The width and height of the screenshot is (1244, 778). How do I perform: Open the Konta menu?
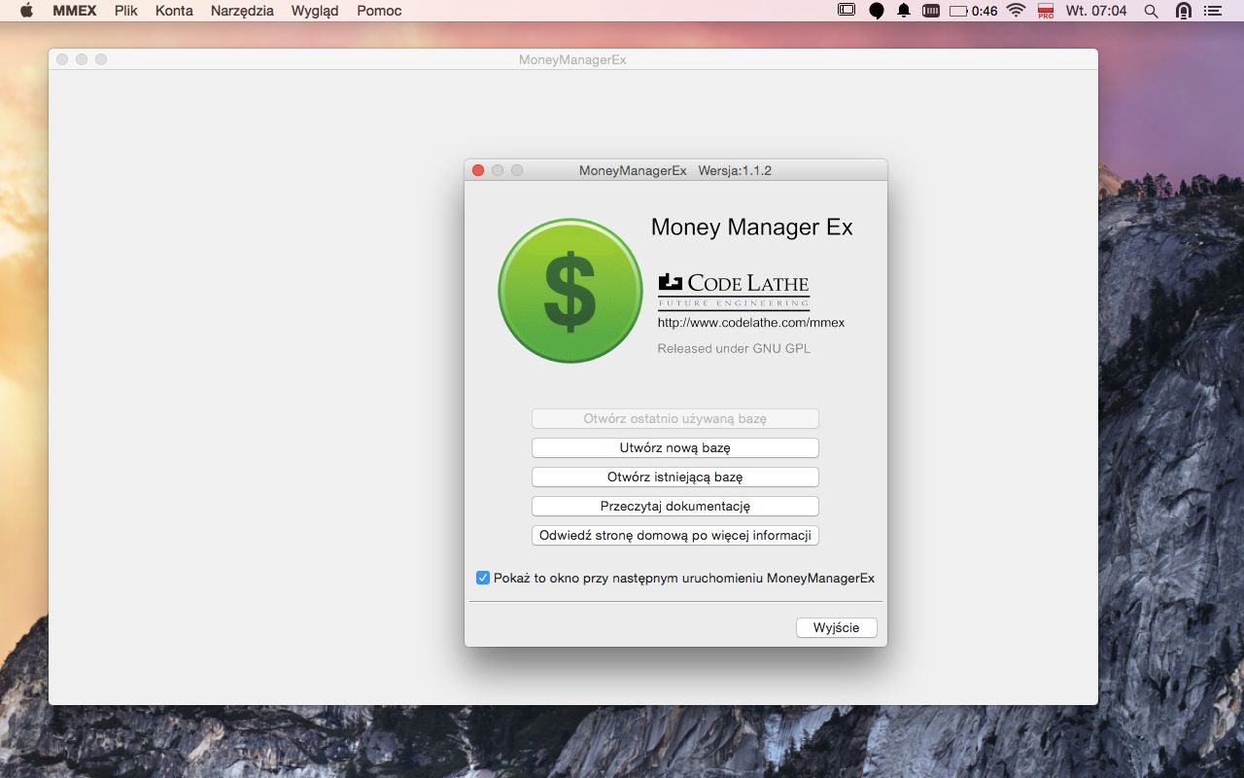(x=174, y=11)
